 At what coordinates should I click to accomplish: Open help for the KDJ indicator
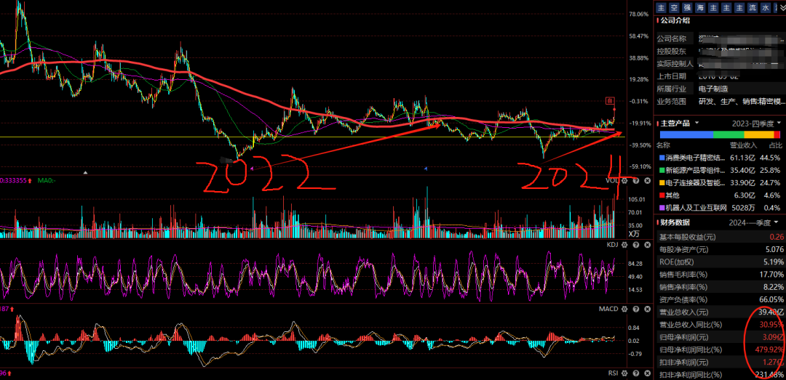(635, 245)
